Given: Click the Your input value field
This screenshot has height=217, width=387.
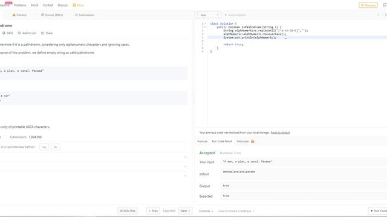Looking at the screenshot, I should coord(304,162).
